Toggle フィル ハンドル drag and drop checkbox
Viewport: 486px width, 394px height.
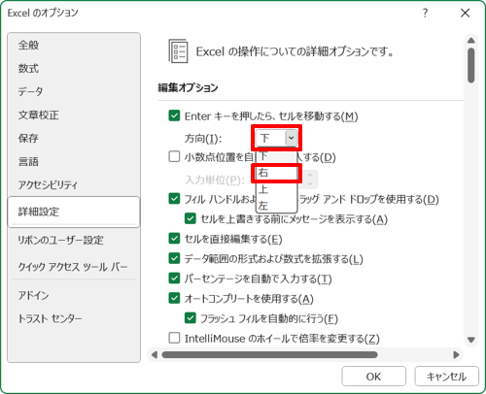(174, 199)
